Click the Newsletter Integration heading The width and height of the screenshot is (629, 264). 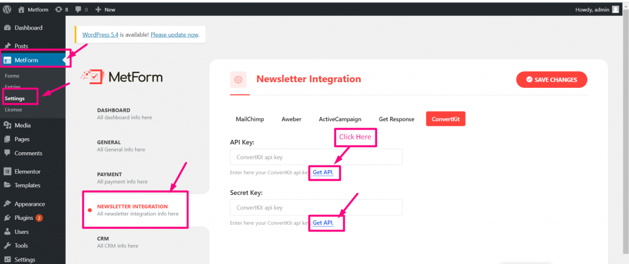pyautogui.click(x=308, y=79)
